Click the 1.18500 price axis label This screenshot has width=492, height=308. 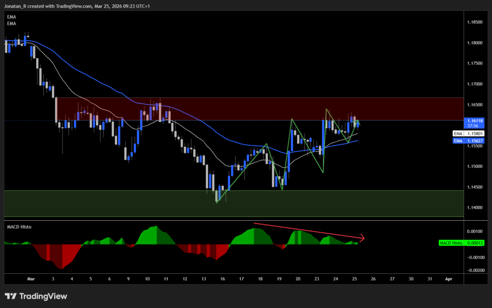point(475,23)
